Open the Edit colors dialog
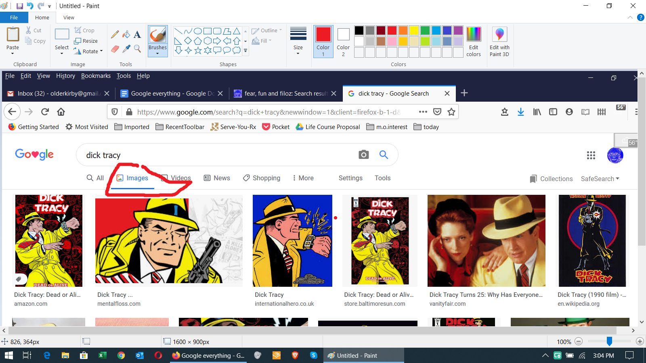The width and height of the screenshot is (646, 363). 474,42
